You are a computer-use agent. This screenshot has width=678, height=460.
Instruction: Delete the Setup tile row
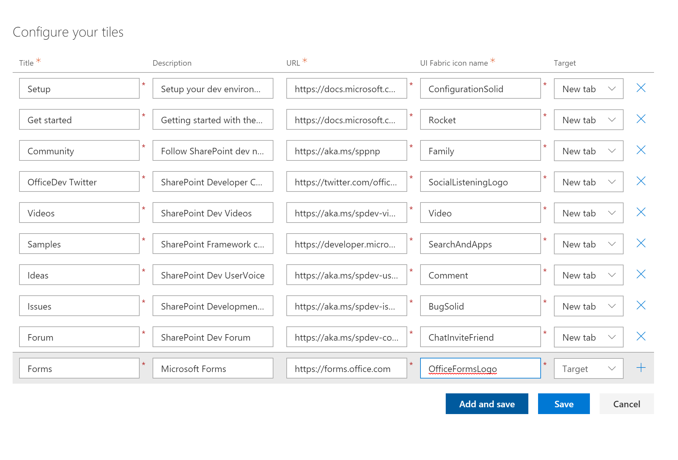(x=641, y=88)
